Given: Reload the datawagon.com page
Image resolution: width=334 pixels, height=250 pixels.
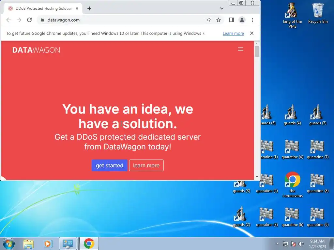Looking at the screenshot, I should coord(29,20).
